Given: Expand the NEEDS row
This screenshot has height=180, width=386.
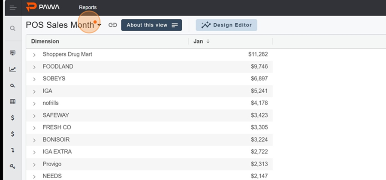Looking at the screenshot, I should tap(34, 177).
